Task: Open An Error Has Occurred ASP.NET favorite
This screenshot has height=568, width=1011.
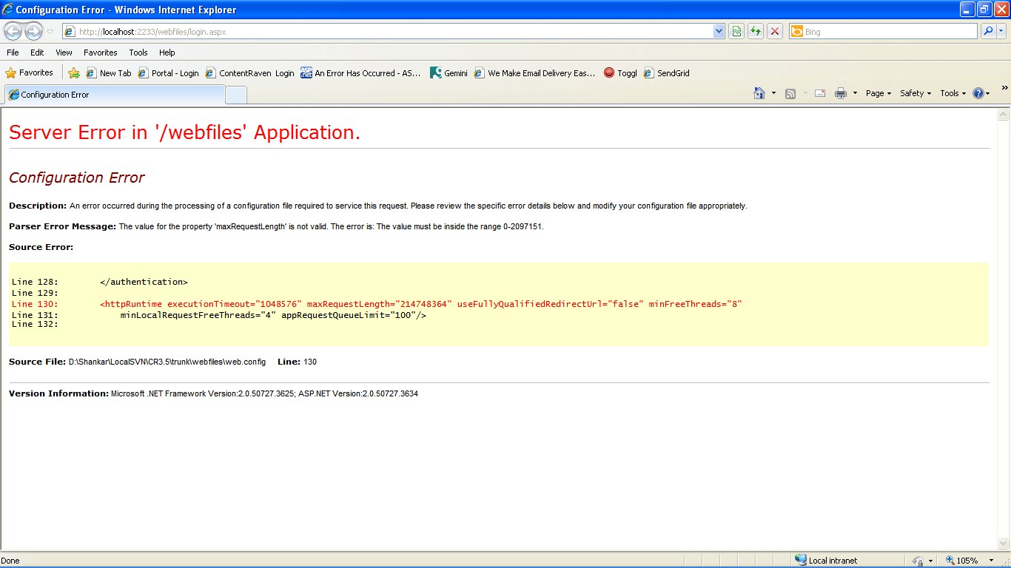Action: (360, 73)
